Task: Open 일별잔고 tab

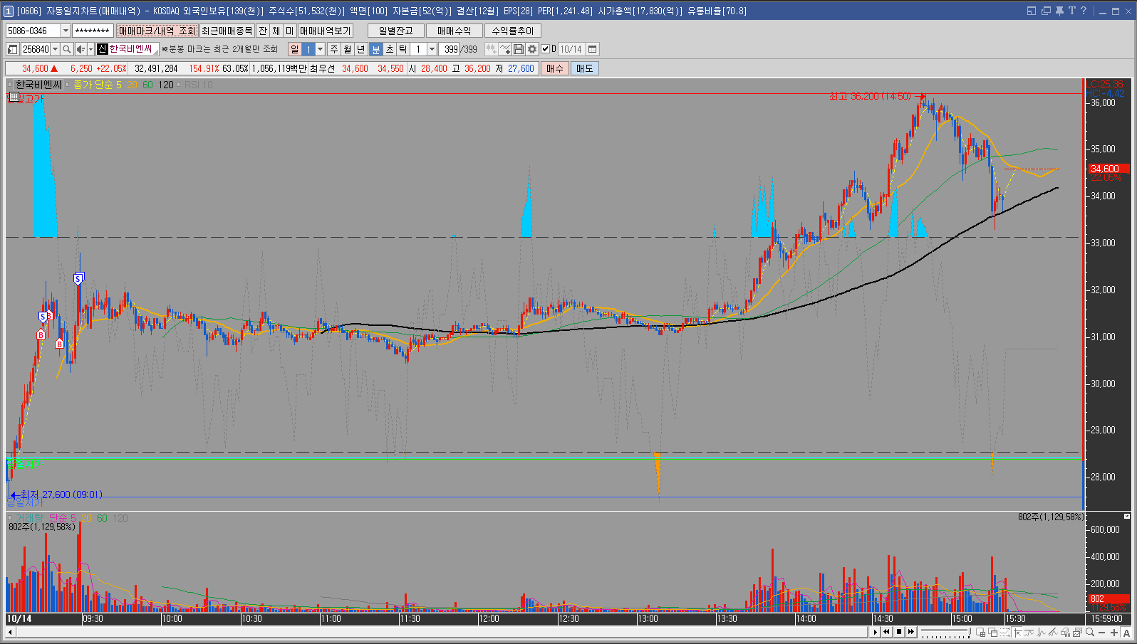Action: (x=395, y=31)
